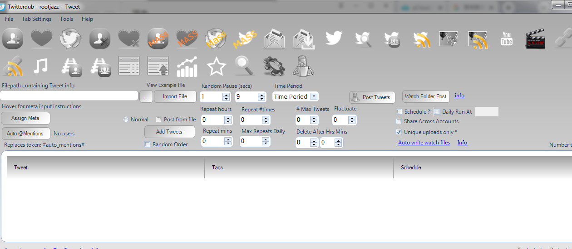The height and width of the screenshot is (249, 572).
Task: Open the link with RSS feed icon
Action: pyautogui.click(x=13, y=67)
